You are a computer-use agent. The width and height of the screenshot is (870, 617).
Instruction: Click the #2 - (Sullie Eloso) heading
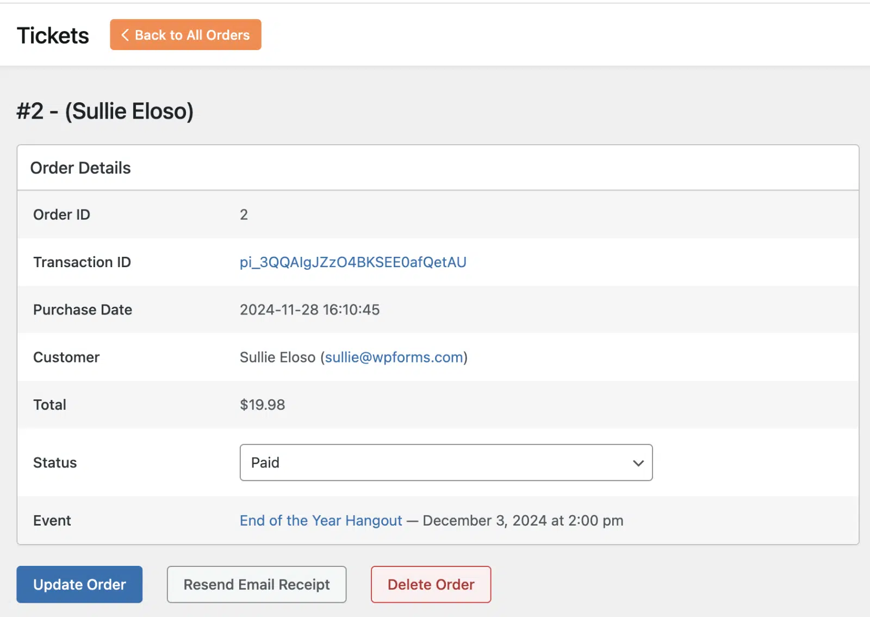click(105, 111)
